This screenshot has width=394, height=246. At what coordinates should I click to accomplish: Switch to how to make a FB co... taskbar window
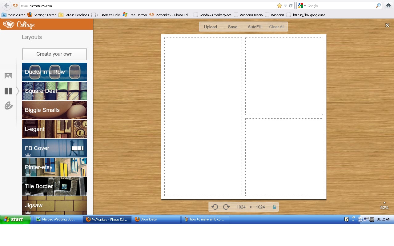coord(206,219)
